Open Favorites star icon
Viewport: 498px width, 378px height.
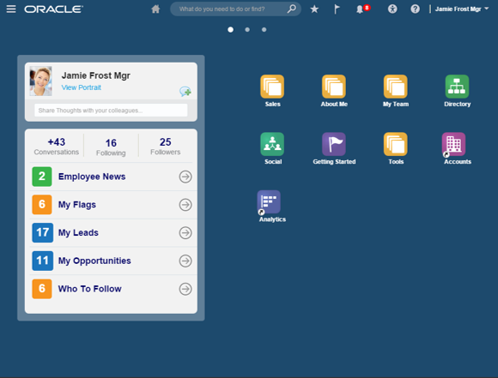coord(314,9)
